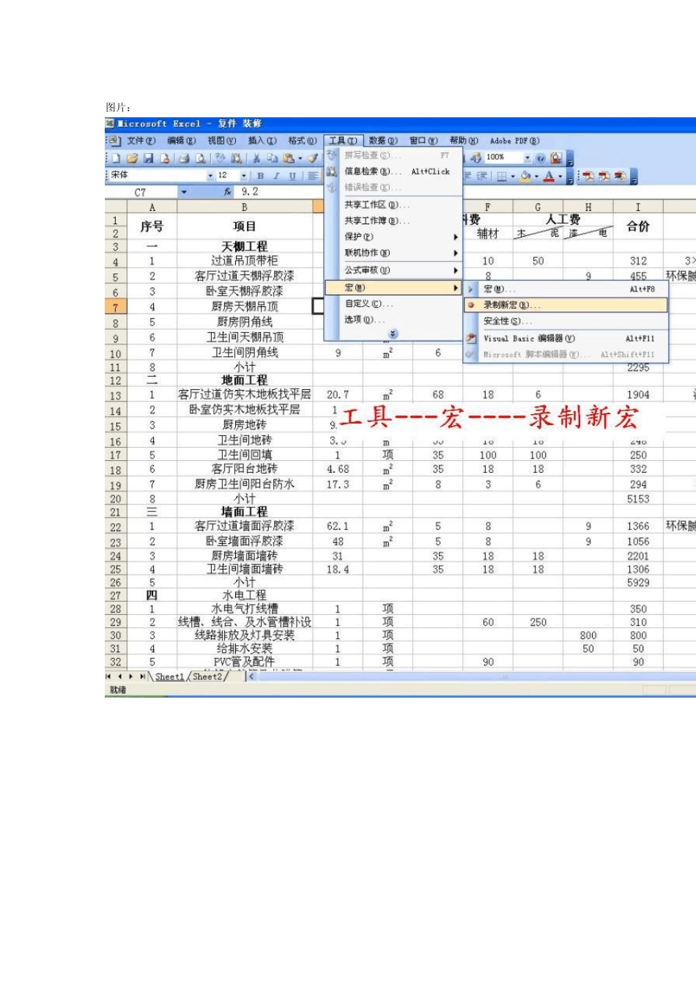Screen dimensions: 696x985
Task: Open the Fill Color dropdown arrow
Action: (536, 177)
